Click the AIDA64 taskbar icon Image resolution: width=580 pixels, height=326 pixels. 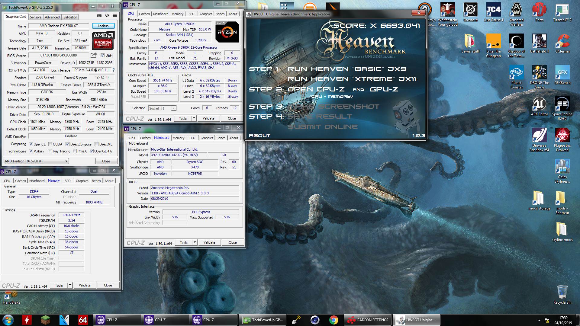(x=83, y=320)
